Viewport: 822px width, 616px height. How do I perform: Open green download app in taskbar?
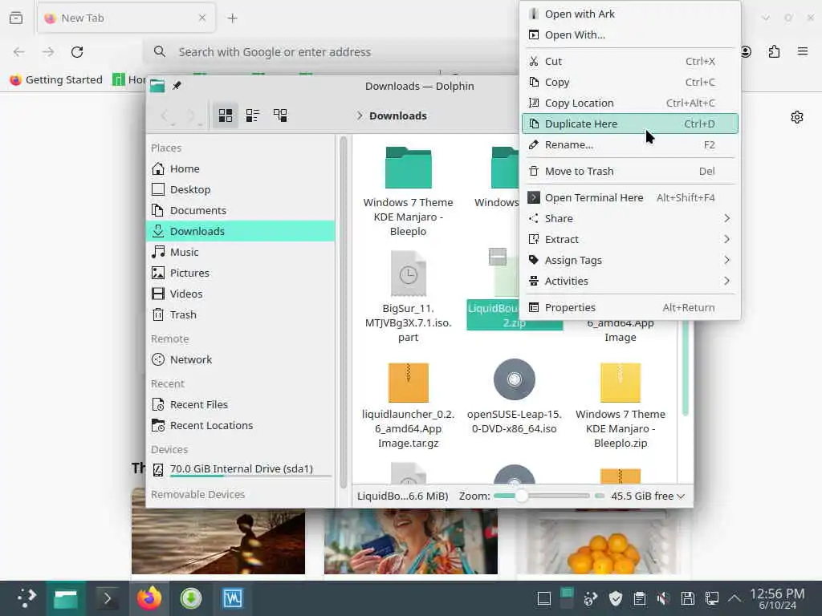tap(191, 598)
